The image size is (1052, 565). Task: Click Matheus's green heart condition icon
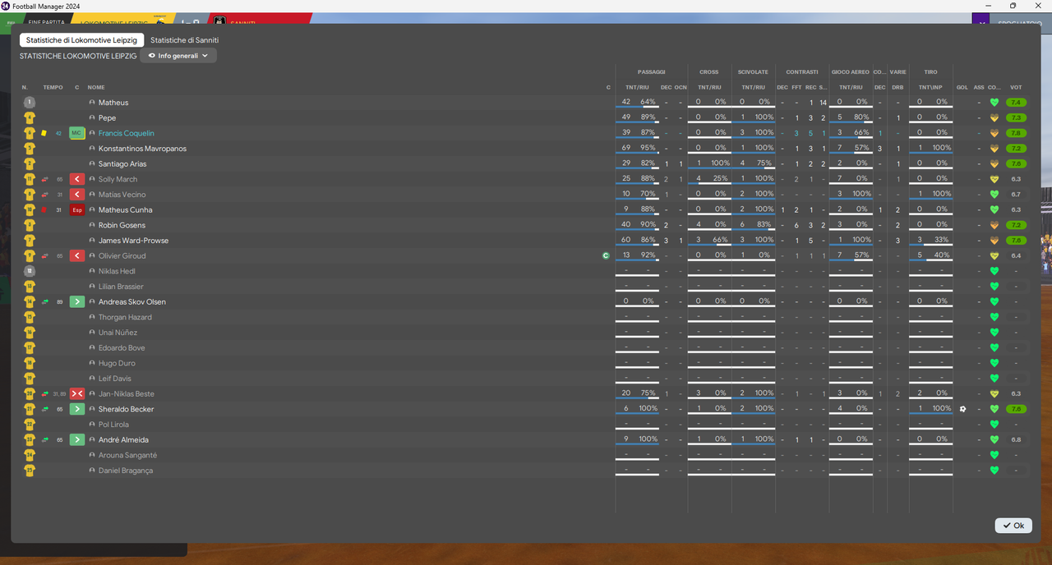pos(994,103)
